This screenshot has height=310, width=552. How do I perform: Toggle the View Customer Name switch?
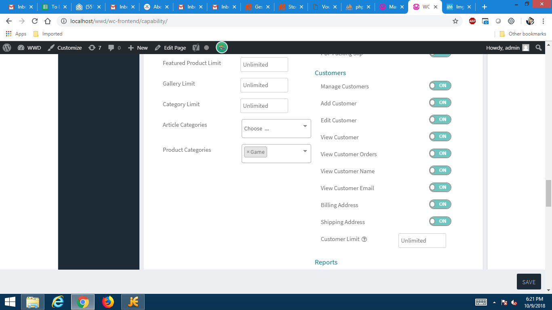(x=440, y=170)
